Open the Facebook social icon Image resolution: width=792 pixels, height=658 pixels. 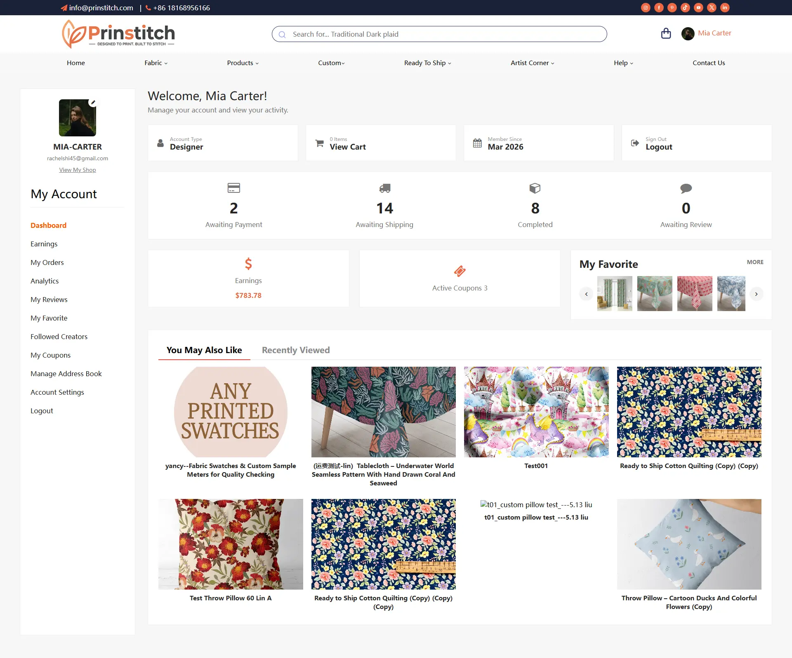pyautogui.click(x=659, y=7)
